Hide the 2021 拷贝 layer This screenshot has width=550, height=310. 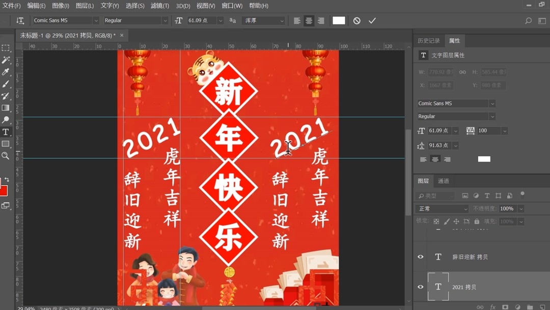coord(420,287)
